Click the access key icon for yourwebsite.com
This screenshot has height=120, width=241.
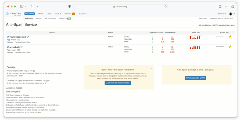click(x=230, y=36)
